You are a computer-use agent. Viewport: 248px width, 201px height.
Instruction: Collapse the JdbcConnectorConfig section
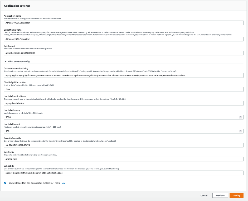click(6, 61)
